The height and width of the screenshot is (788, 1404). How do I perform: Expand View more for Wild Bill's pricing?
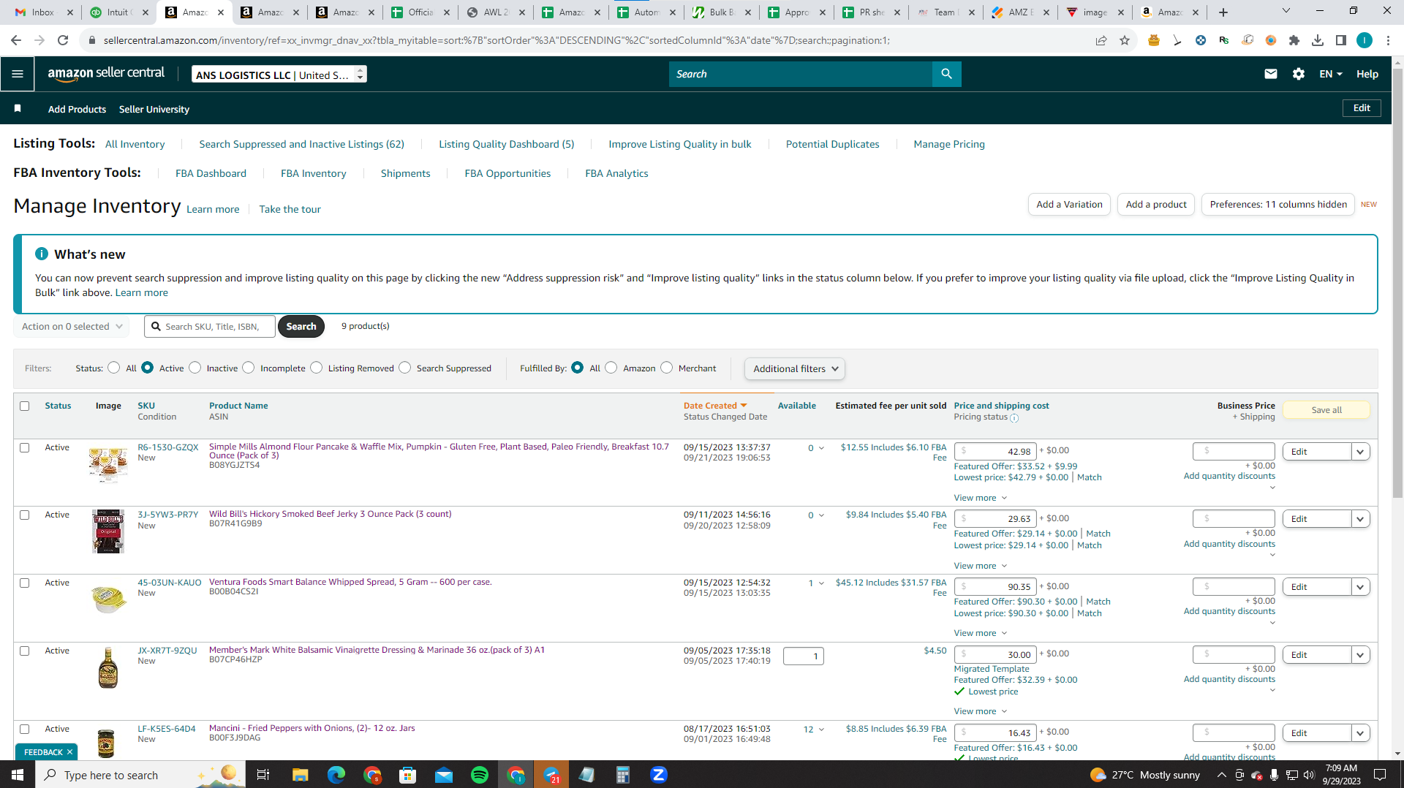tap(981, 566)
